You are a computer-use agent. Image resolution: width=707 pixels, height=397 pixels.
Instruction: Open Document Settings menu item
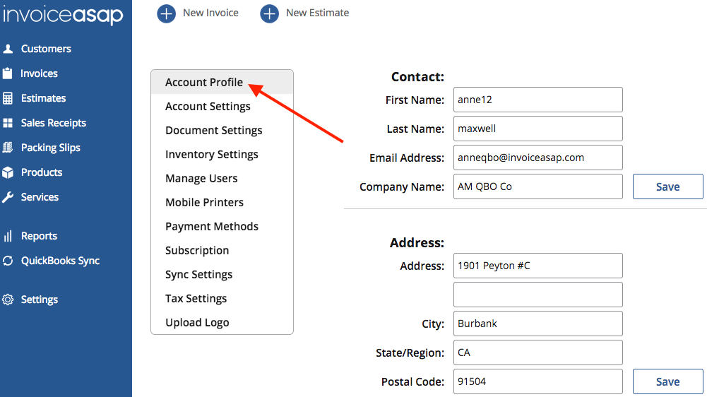[x=213, y=131]
